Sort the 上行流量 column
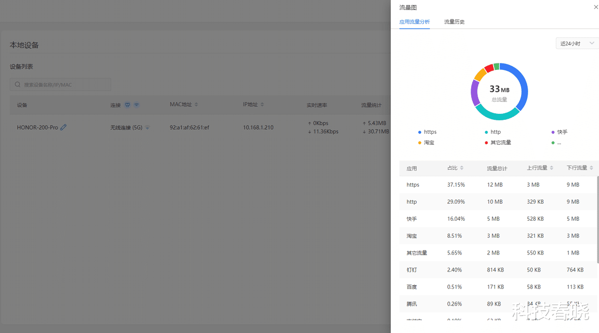This screenshot has width=599, height=333. point(552,168)
